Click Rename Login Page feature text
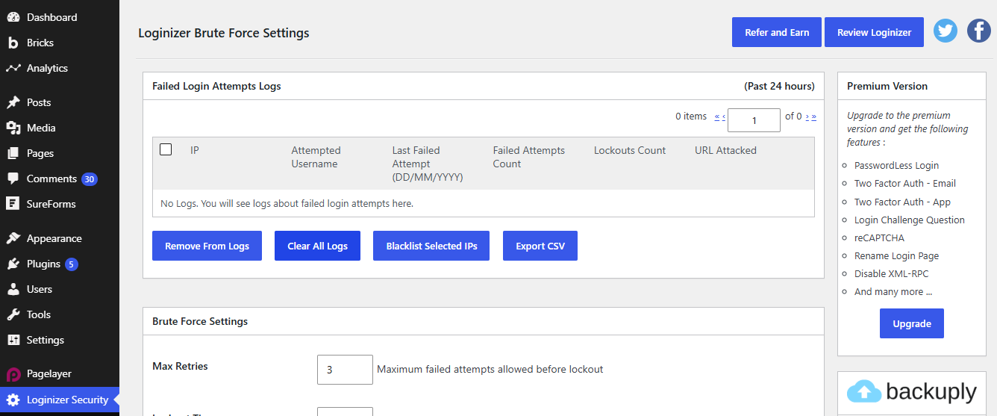This screenshot has height=416, width=997. pyautogui.click(x=896, y=255)
